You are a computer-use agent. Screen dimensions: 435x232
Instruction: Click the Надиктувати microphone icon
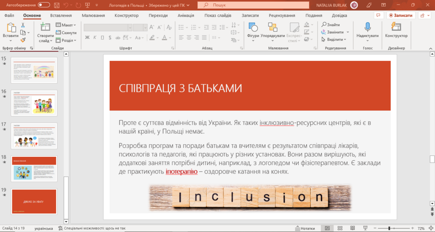368,27
